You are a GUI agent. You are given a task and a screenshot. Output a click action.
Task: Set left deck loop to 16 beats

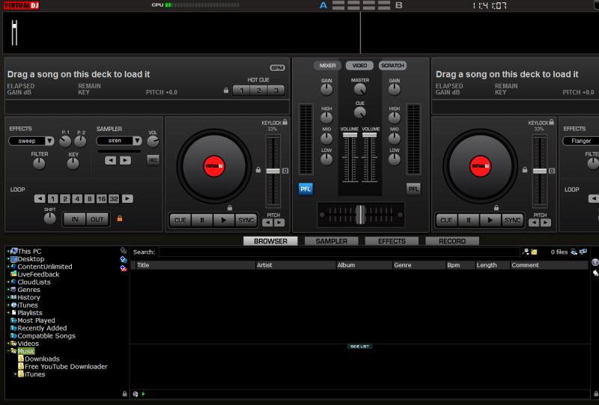coord(101,198)
